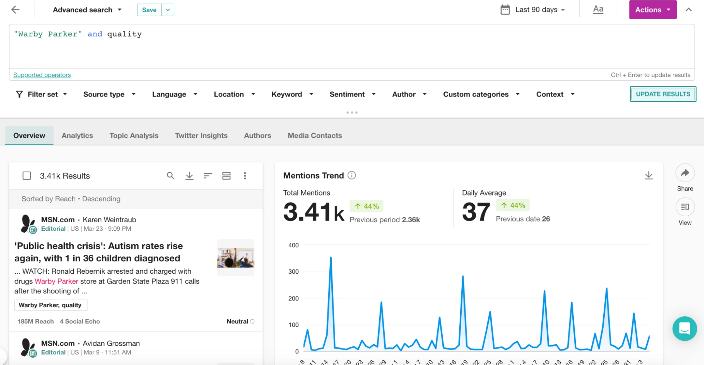
Task: Collapse the search panel with top chevron
Action: [x=689, y=10]
